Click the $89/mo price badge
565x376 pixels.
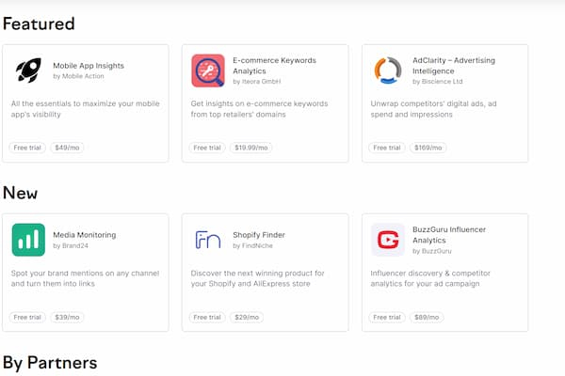coord(428,317)
